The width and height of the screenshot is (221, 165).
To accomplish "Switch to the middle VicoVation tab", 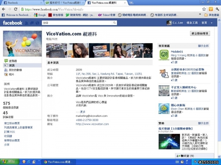I will point(65,3).
